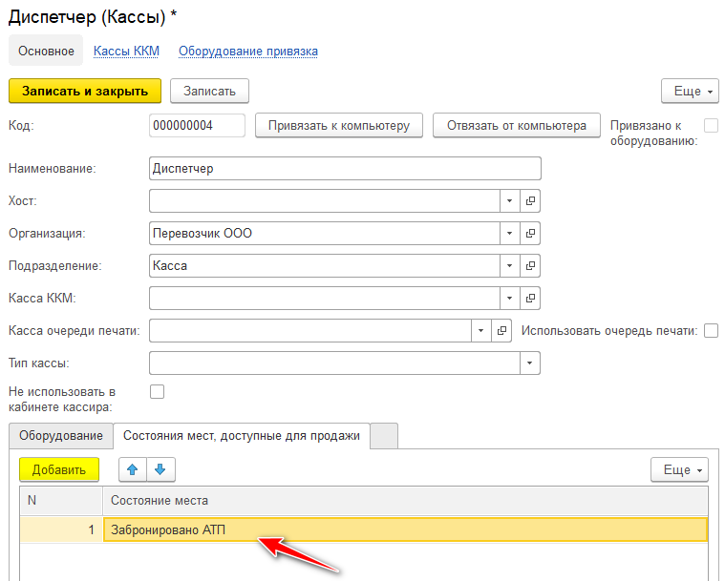Open the Хост field's linked record icon
The width and height of the screenshot is (725, 581).
point(531,201)
